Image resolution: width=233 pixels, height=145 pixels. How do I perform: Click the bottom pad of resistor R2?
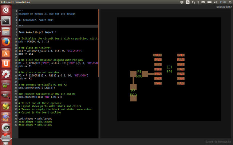(133, 98)
